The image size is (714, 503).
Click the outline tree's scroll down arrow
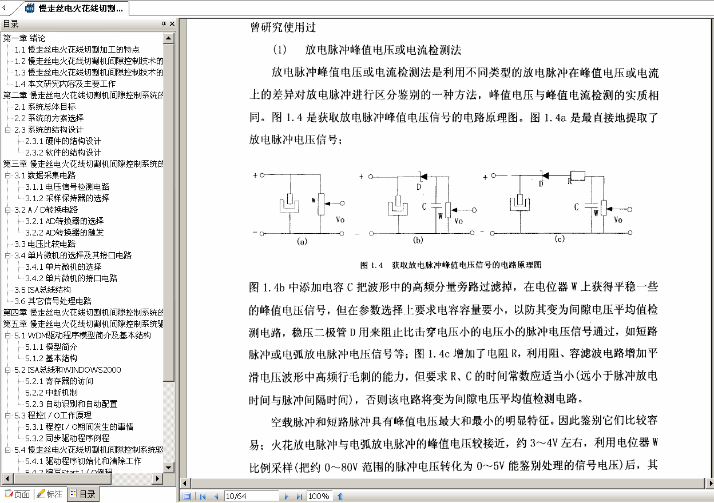[x=168, y=468]
